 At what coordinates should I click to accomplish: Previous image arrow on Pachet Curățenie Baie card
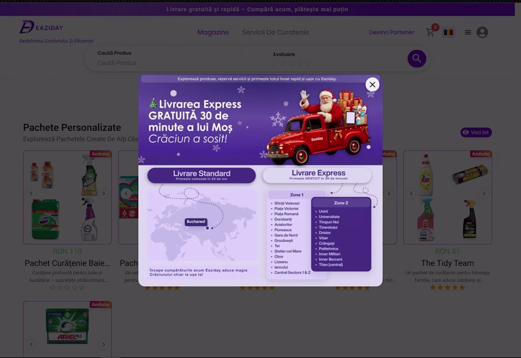(x=31, y=193)
